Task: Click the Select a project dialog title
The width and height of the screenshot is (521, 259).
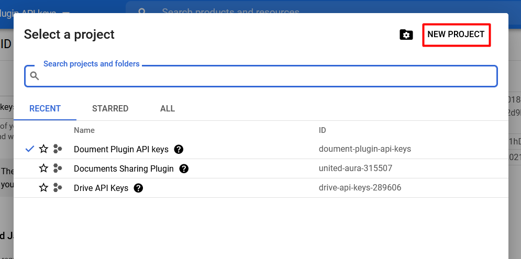Action: pyautogui.click(x=69, y=34)
